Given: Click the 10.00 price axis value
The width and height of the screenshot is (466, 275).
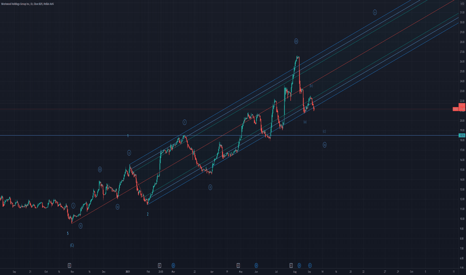Looking at the screenshot, I should coord(462,219).
